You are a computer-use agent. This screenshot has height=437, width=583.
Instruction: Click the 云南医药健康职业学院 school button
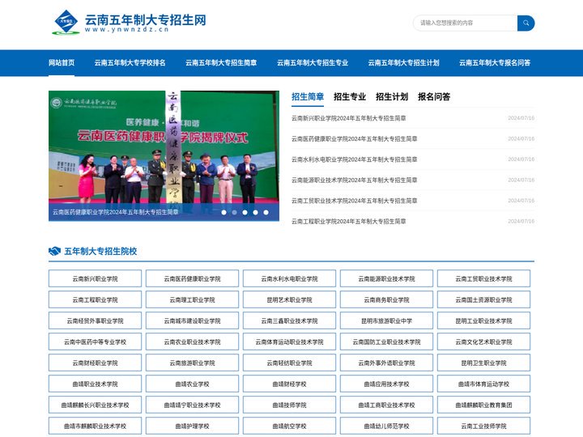192,278
